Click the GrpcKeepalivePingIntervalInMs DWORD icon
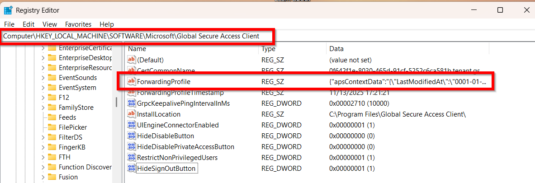Image resolution: width=535 pixels, height=183 pixels. pyautogui.click(x=131, y=103)
